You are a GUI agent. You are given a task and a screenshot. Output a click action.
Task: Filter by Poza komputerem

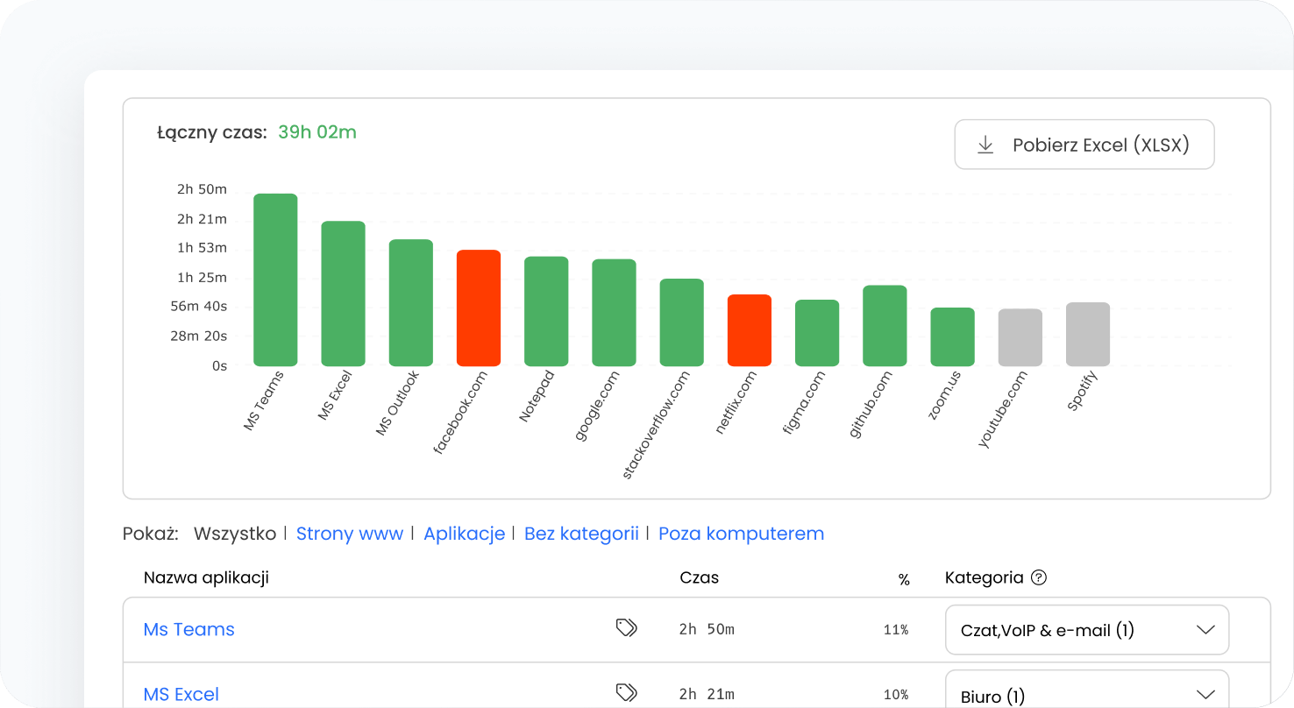[x=741, y=534]
